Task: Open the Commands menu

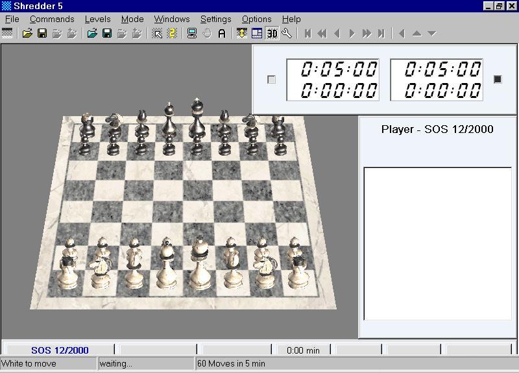Action: [52, 19]
